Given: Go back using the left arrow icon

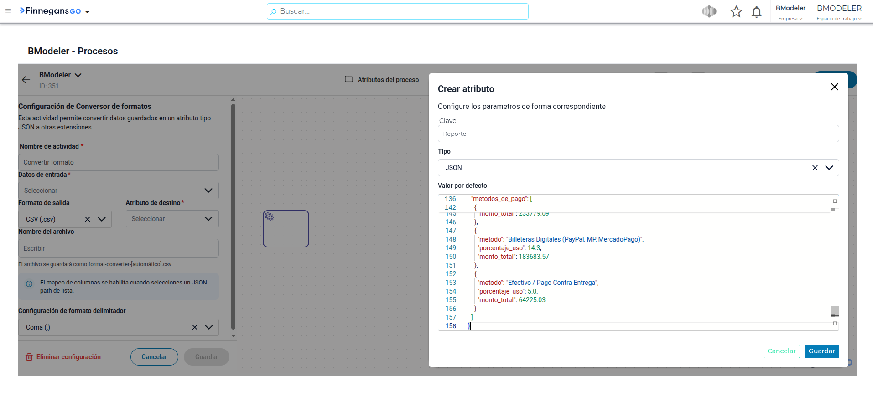Looking at the screenshot, I should tap(26, 80).
